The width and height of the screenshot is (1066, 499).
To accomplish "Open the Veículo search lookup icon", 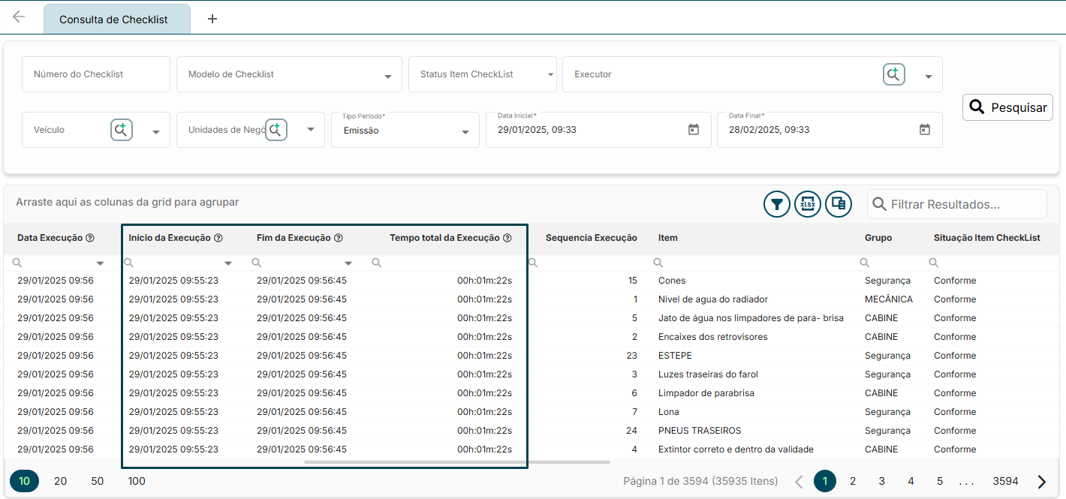I will pos(122,130).
